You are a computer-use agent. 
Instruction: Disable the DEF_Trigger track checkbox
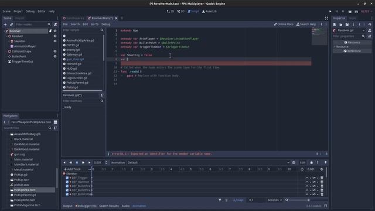[x=67, y=178]
